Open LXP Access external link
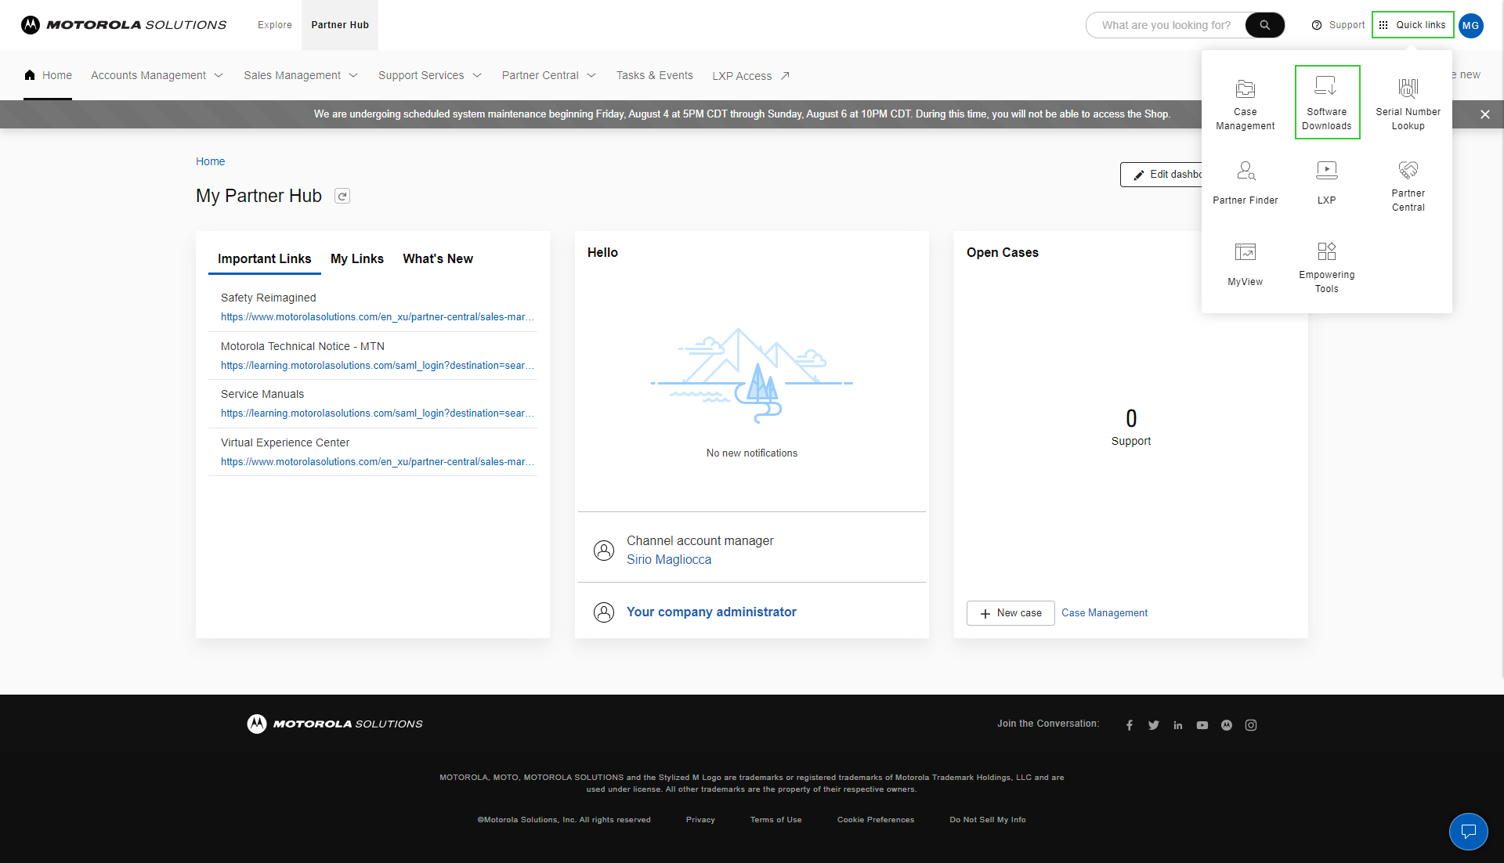The height and width of the screenshot is (863, 1504). pyautogui.click(x=750, y=76)
